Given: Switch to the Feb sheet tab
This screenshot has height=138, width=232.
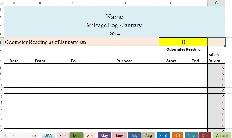Looking at the screenshot, I should click(x=62, y=135).
